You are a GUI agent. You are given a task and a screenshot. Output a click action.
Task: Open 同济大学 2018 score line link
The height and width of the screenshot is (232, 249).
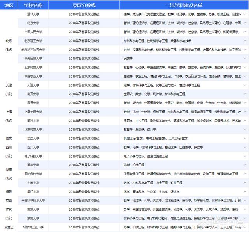[x=84, y=120]
